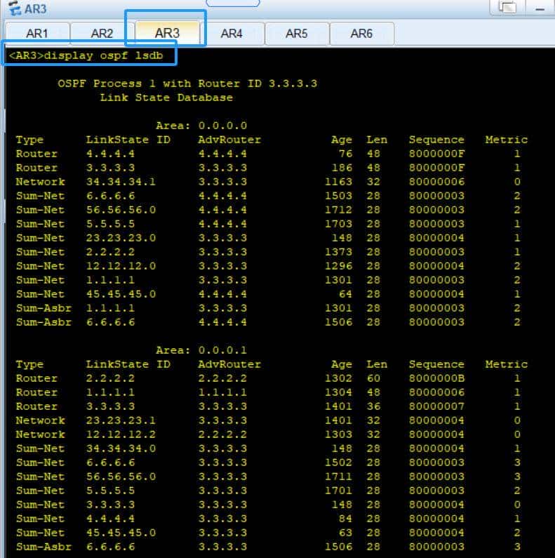Click the 'display ospf lsdb' command line

88,56
